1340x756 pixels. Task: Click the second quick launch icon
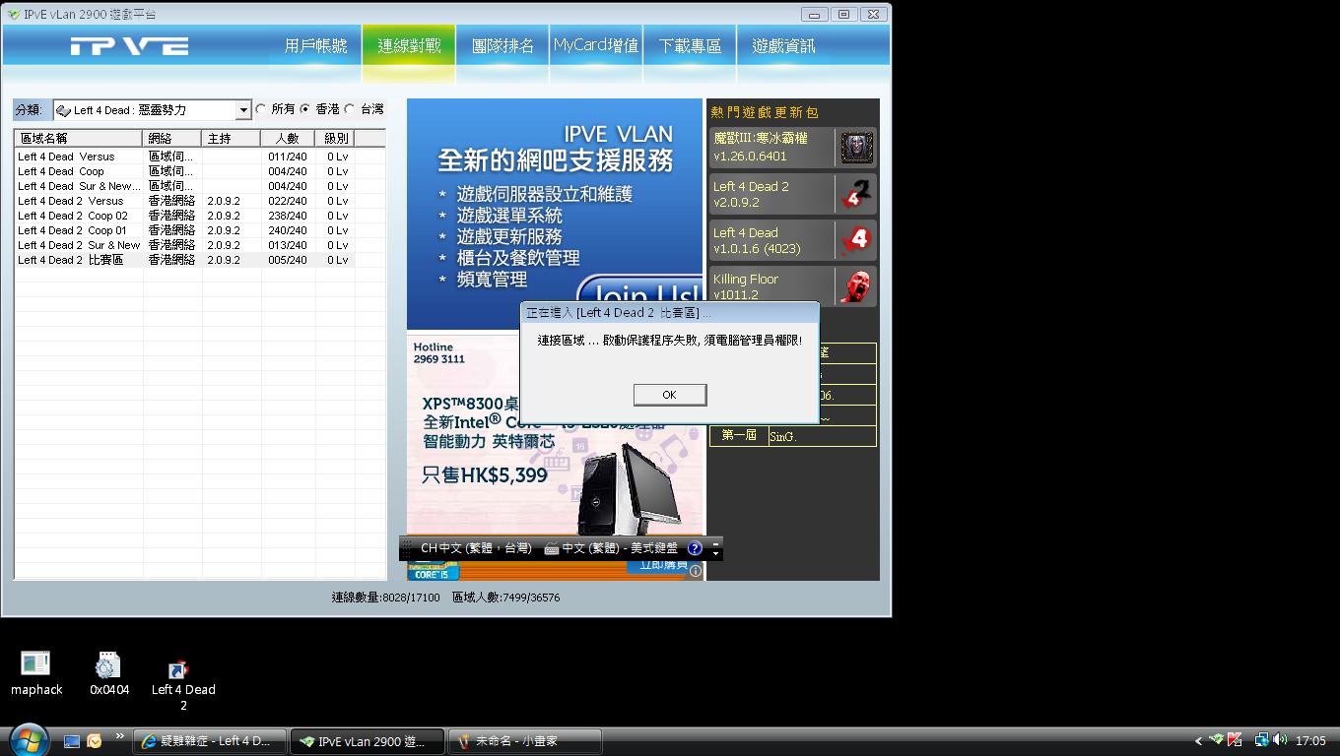pos(95,741)
